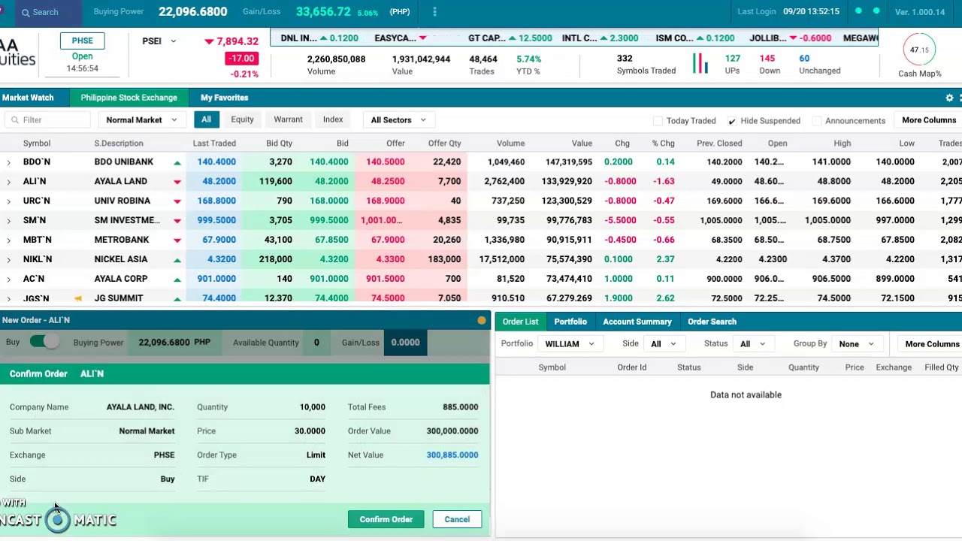Click the red down arrow on METROBANK row
The image size is (962, 541).
[x=177, y=240]
